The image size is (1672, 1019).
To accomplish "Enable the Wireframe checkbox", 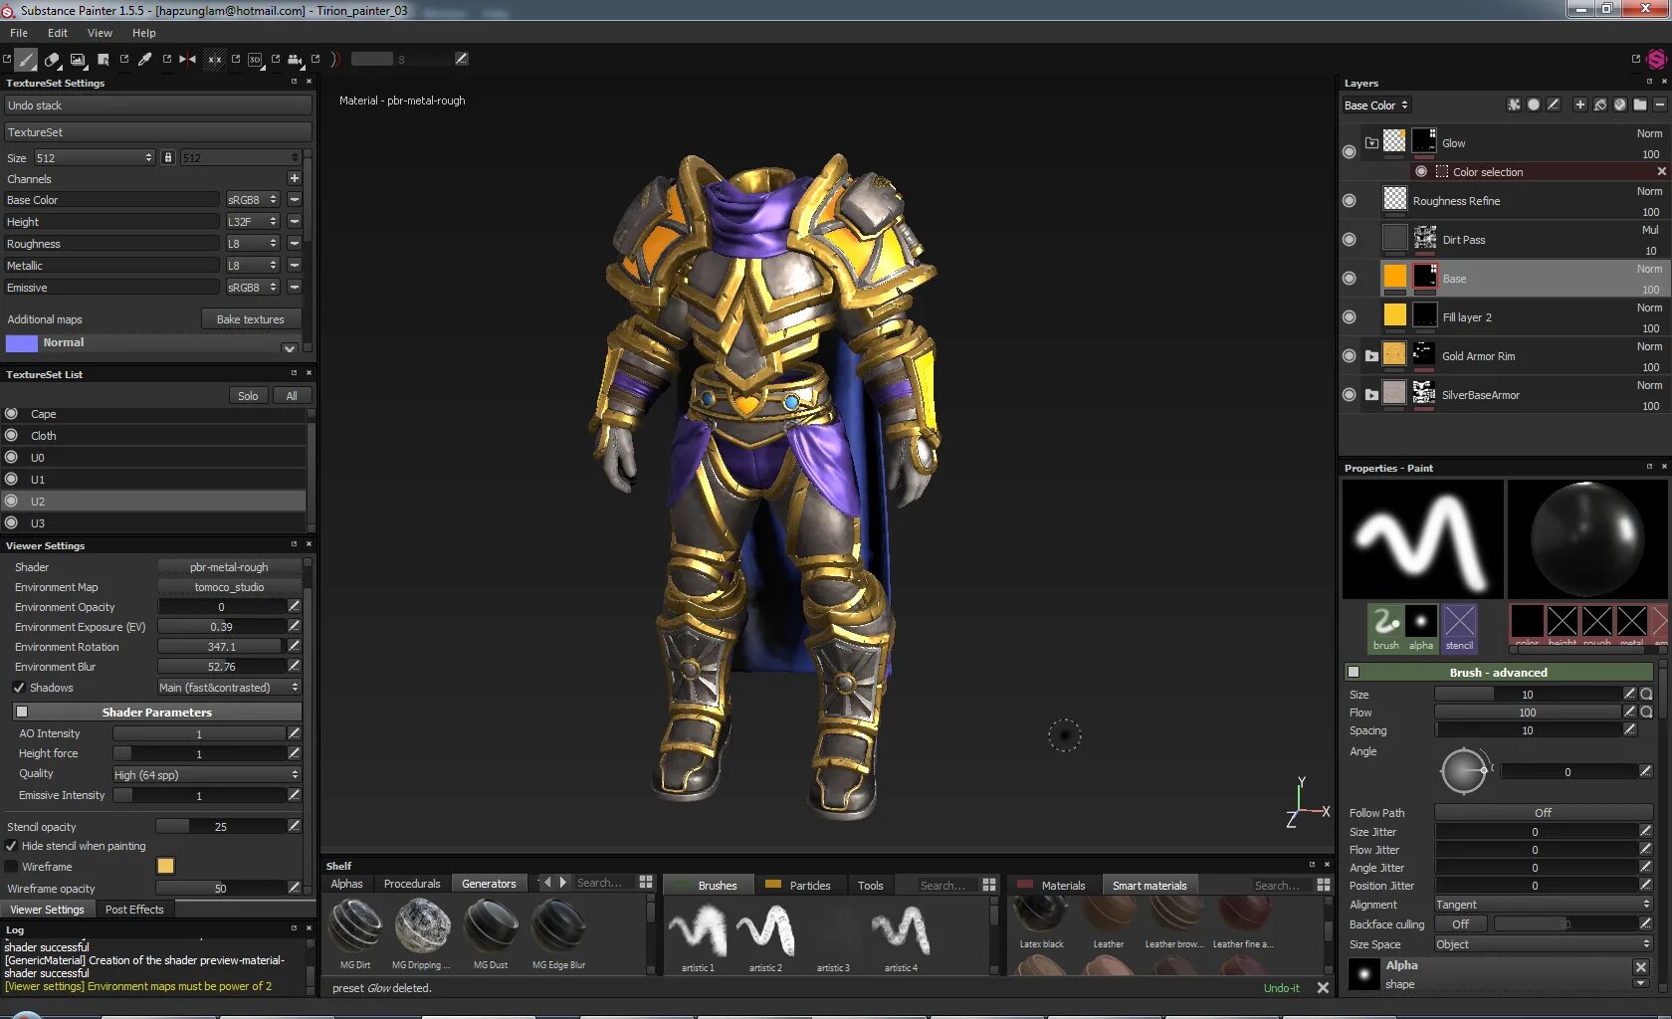I will [11, 867].
